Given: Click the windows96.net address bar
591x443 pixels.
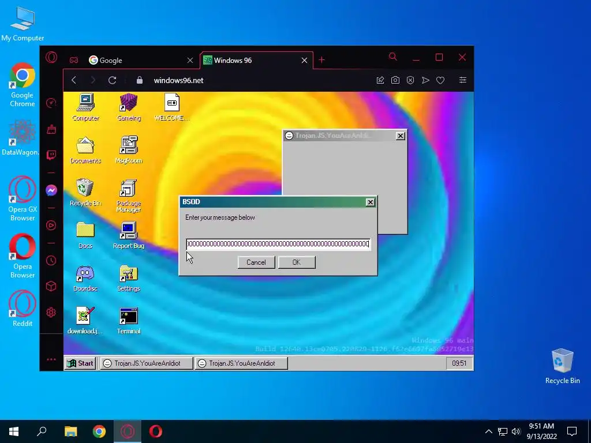Looking at the screenshot, I should [179, 80].
